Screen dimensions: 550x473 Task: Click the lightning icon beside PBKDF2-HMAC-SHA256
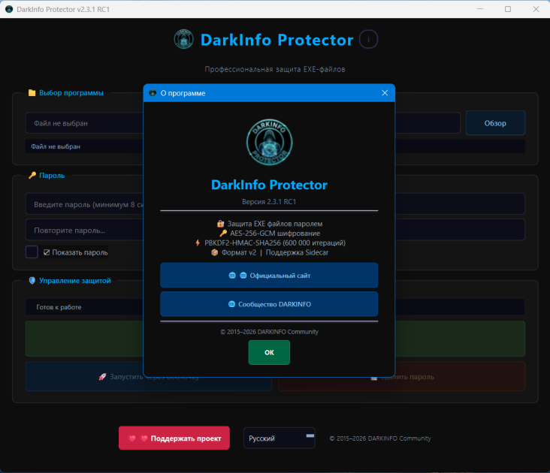tap(198, 243)
